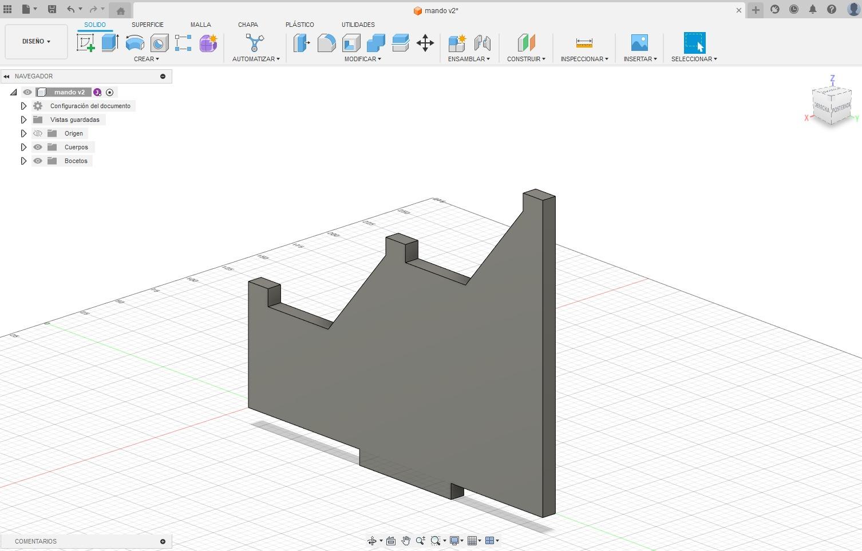Image resolution: width=862 pixels, height=551 pixels.
Task: Expand the COMENTARIOS panel plus button
Action: coord(163,541)
